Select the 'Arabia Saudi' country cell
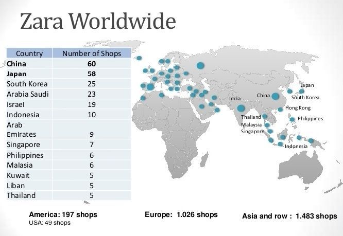The height and width of the screenshot is (236, 343). 28,94
